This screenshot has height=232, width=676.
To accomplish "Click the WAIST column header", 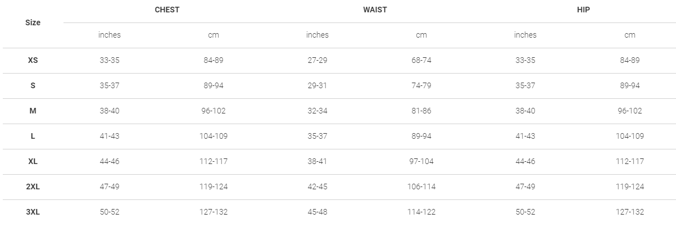I will coord(375,10).
